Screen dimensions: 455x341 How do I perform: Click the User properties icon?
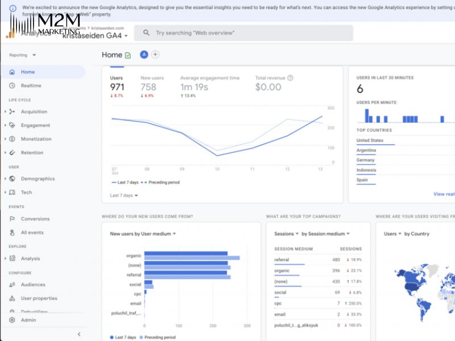pos(12,298)
